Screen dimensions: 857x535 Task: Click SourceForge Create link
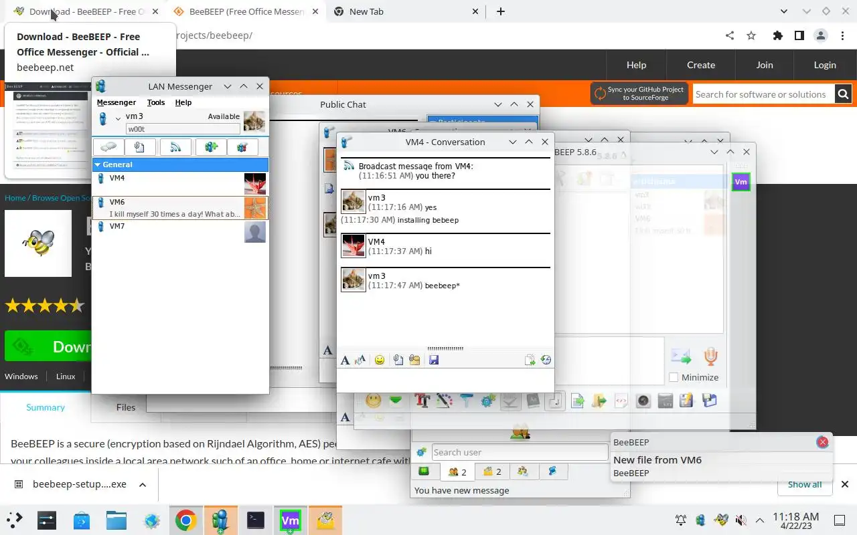tap(701, 65)
